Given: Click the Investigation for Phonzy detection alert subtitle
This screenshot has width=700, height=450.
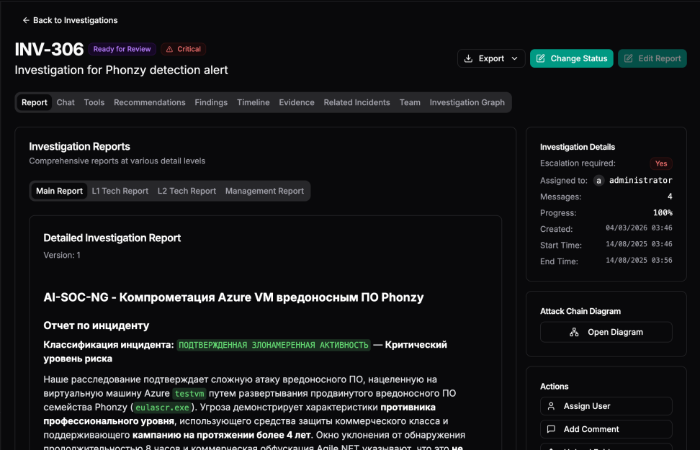Looking at the screenshot, I should click(x=122, y=70).
